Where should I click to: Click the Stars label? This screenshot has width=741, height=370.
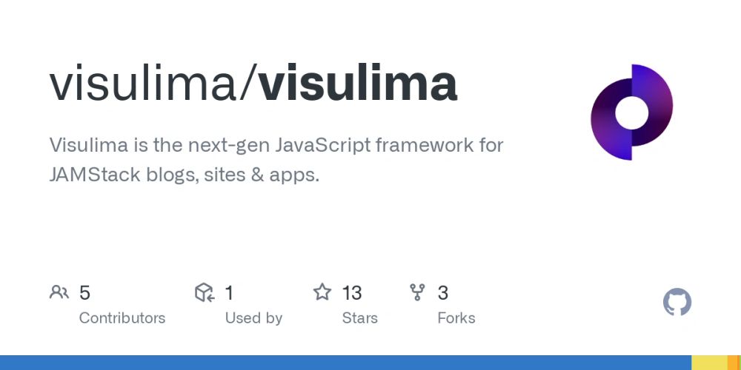point(359,318)
